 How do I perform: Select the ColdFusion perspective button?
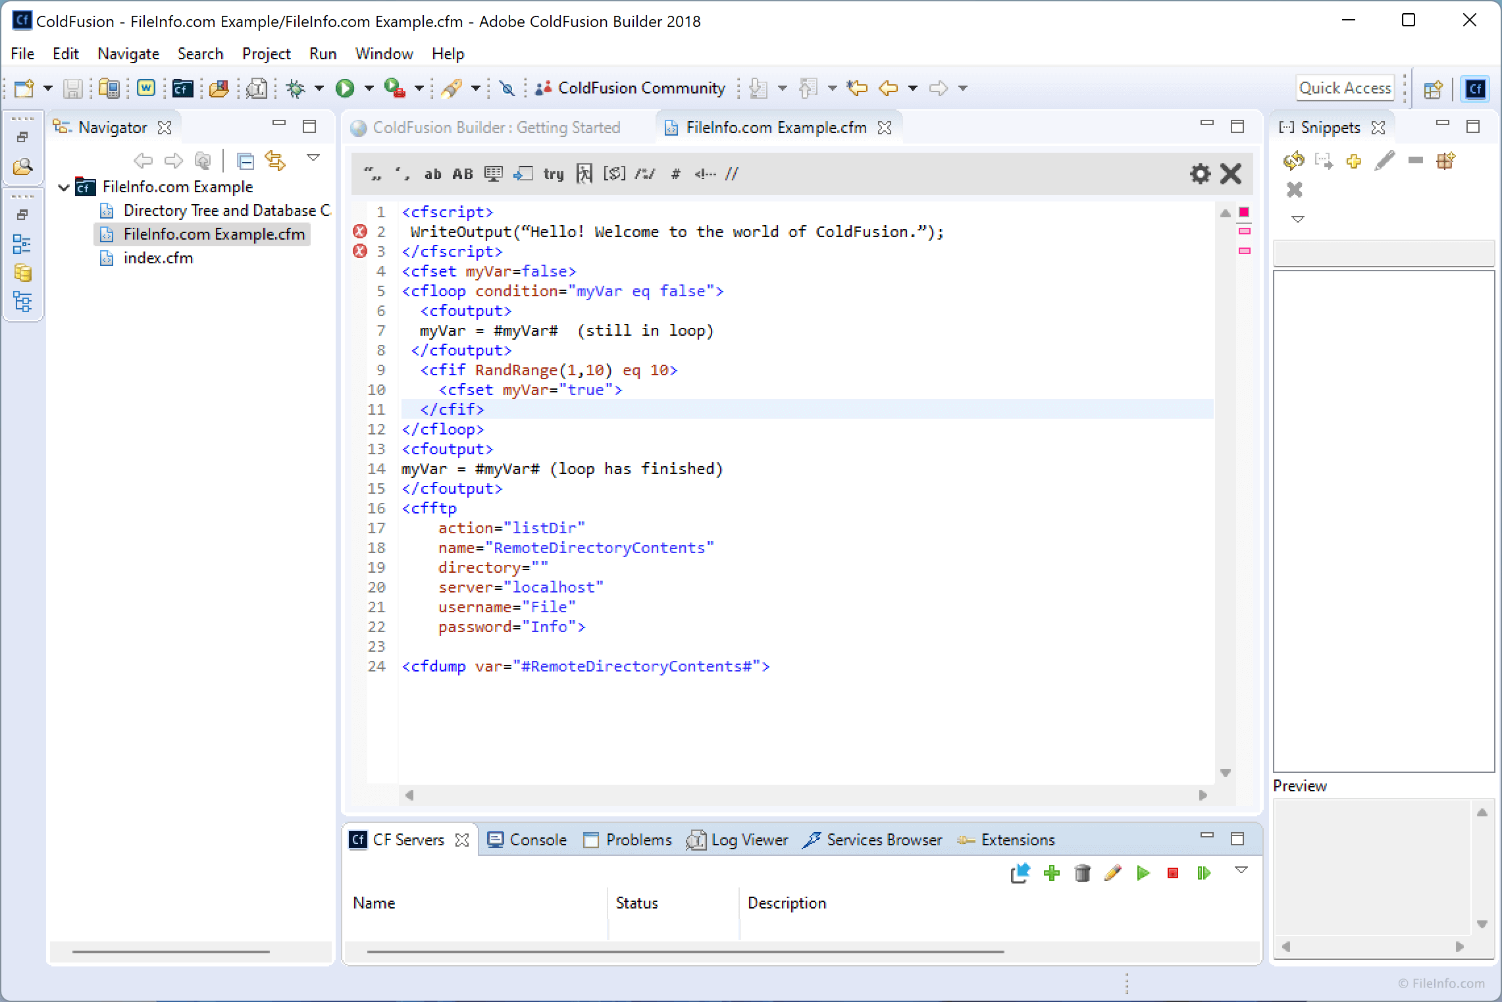tap(1475, 89)
